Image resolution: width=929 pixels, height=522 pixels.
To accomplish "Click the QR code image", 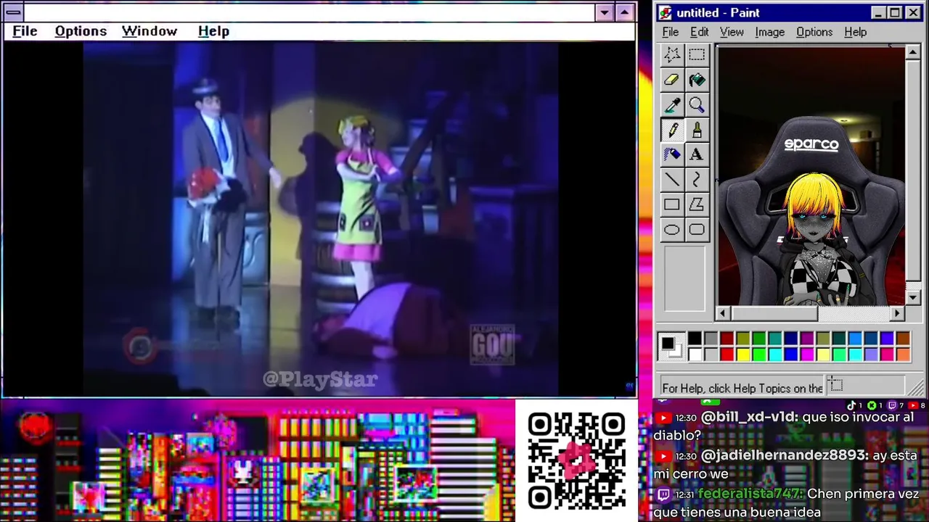I will pos(576,460).
